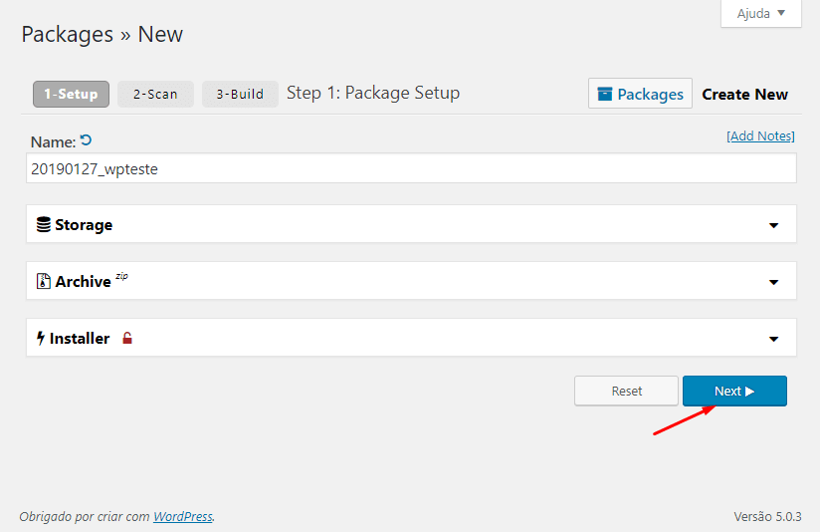Screen dimensions: 820x532
Task: Click the Create New label
Action: pos(744,94)
